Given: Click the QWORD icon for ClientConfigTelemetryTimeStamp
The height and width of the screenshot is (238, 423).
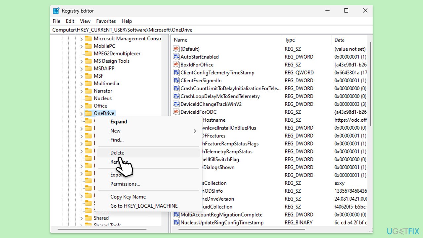Looking at the screenshot, I should click(176, 73).
